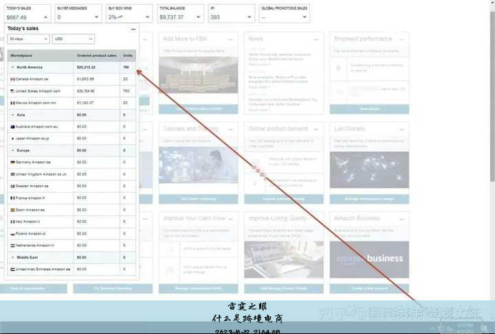Click the Canada flag icon for Amazon.ca
Viewport: 495px width, 334px height.
[x=12, y=80]
